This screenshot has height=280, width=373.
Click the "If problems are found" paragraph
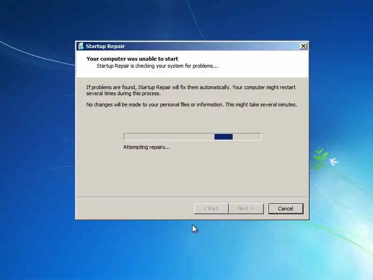tap(191, 90)
